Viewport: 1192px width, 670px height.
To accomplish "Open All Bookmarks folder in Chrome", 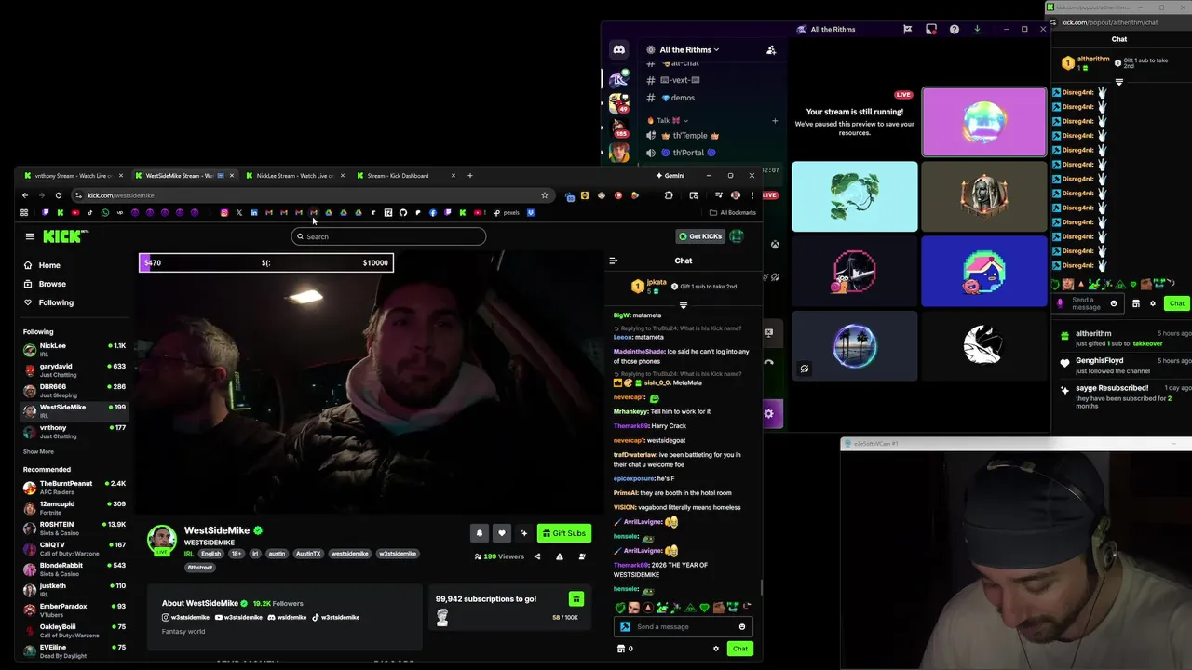I will click(733, 213).
